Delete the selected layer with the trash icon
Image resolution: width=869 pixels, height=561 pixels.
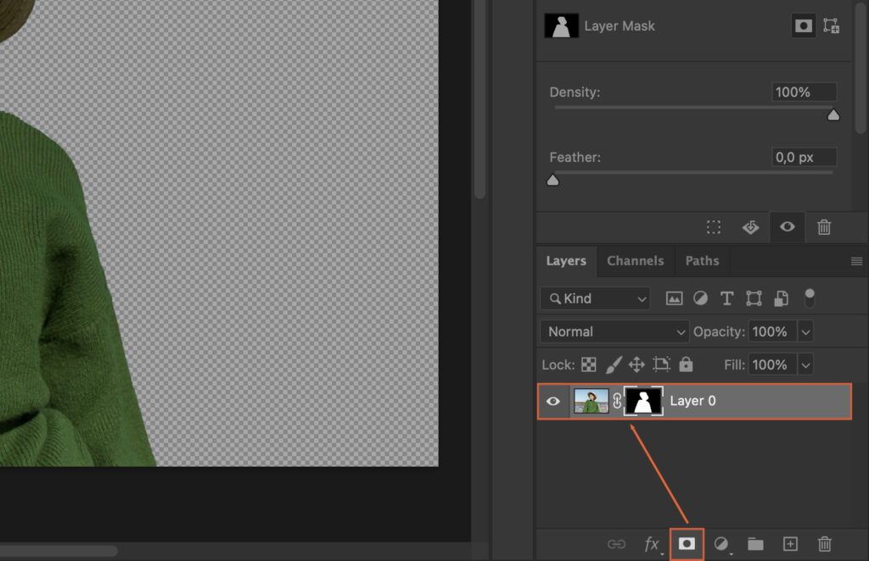pos(825,545)
